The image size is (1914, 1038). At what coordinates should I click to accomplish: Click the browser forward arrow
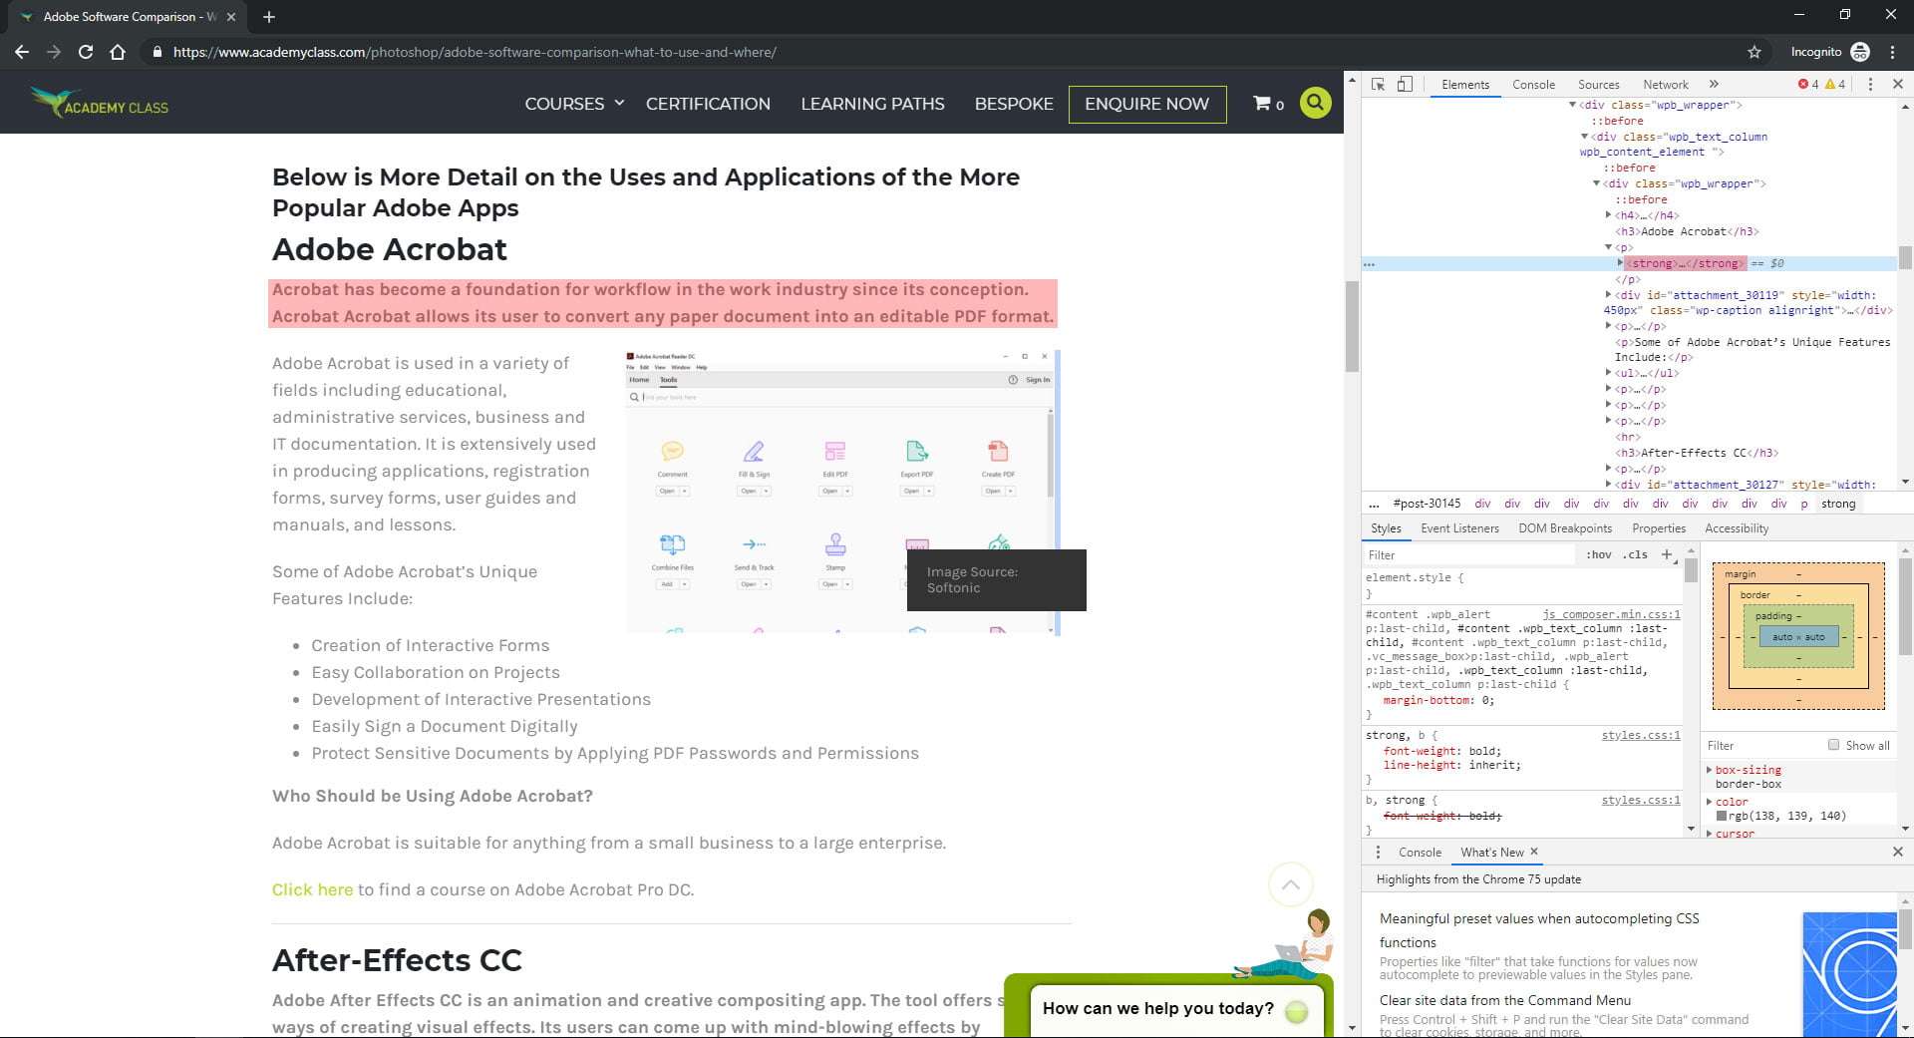point(54,52)
